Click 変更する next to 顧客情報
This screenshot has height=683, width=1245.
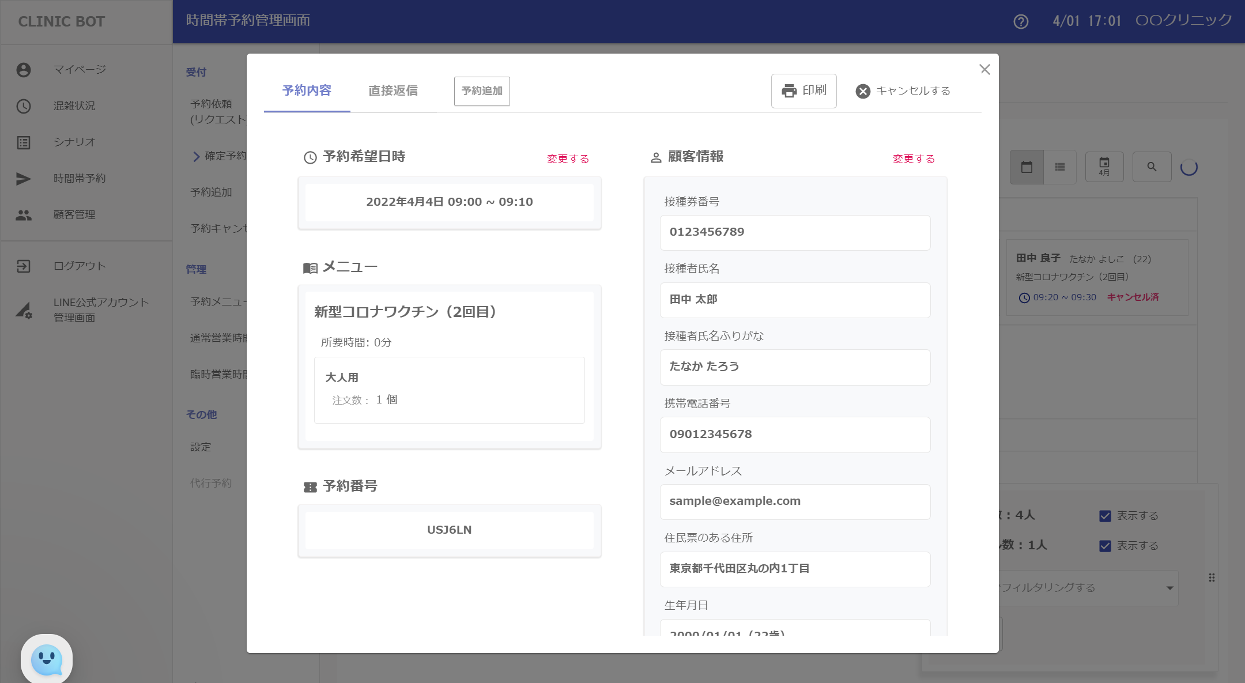[914, 159]
